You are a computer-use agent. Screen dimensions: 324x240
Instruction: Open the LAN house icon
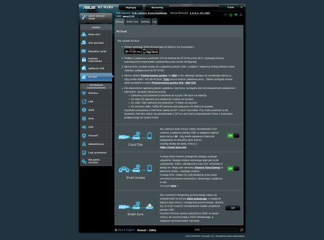pyautogui.click(x=84, y=101)
